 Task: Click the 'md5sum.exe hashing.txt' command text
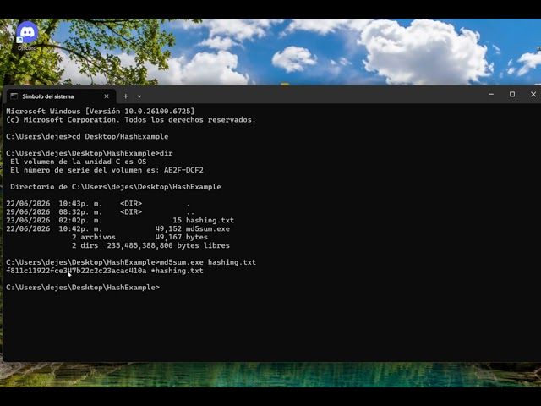click(208, 262)
